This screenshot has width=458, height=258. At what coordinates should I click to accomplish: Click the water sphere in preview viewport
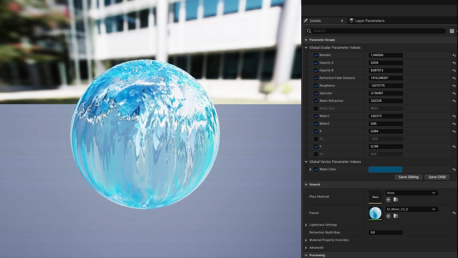[145, 134]
